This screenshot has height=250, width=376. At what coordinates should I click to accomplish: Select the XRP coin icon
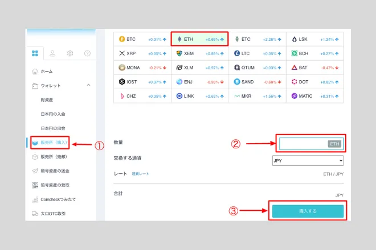[122, 53]
